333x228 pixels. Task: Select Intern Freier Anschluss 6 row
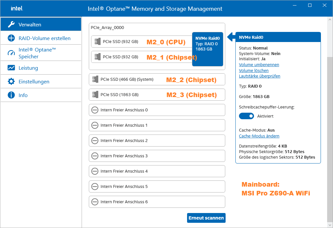click(x=157, y=202)
